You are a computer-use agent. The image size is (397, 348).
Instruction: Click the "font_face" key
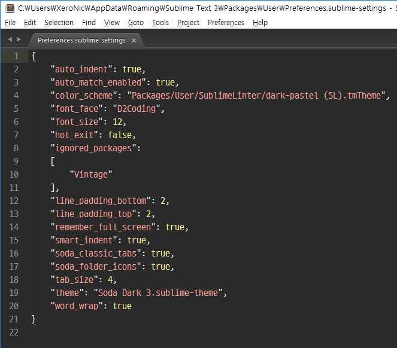(77, 109)
